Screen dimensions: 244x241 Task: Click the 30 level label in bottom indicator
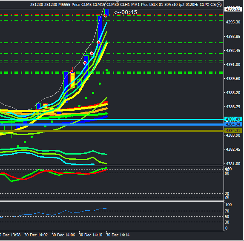(227, 222)
